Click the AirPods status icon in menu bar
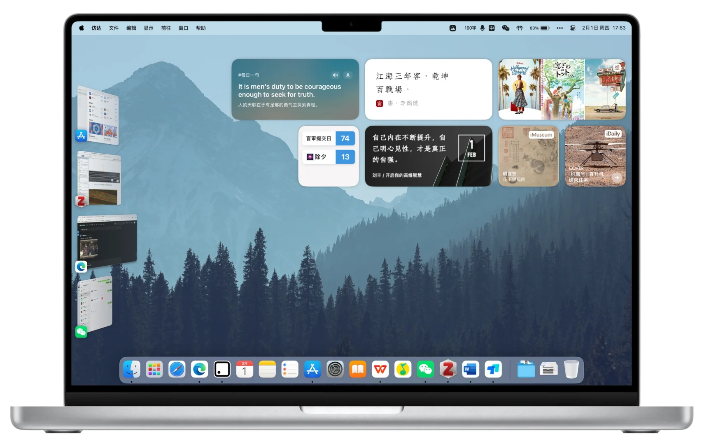Viewport: 704px width, 445px height. coord(520,28)
